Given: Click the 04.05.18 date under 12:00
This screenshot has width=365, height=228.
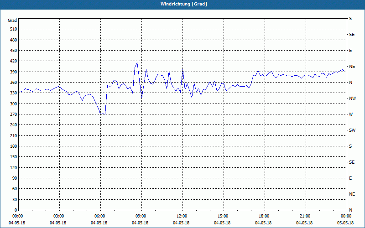Looking at the screenshot, I should pos(181,223).
